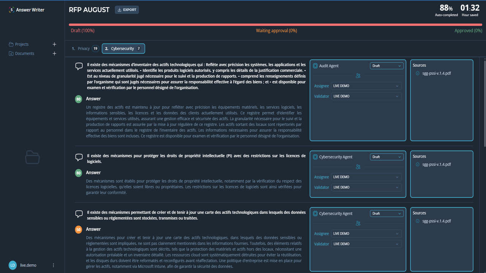
Task: Open Draft status dropdown for Audit Agent
Action: click(x=387, y=66)
